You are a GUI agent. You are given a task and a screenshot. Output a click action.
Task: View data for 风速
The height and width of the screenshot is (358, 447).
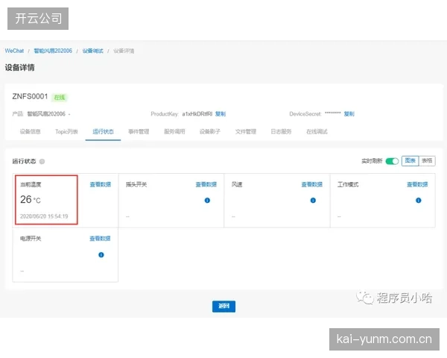pos(312,184)
